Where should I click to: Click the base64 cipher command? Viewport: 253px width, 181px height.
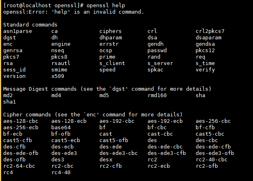tap(61, 127)
